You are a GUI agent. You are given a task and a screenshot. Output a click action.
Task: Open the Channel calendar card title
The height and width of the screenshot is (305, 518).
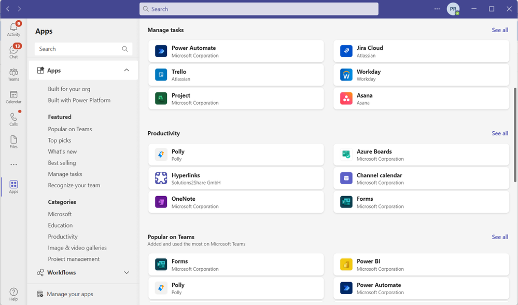tap(379, 175)
